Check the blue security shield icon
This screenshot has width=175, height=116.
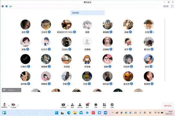coord(7,6)
